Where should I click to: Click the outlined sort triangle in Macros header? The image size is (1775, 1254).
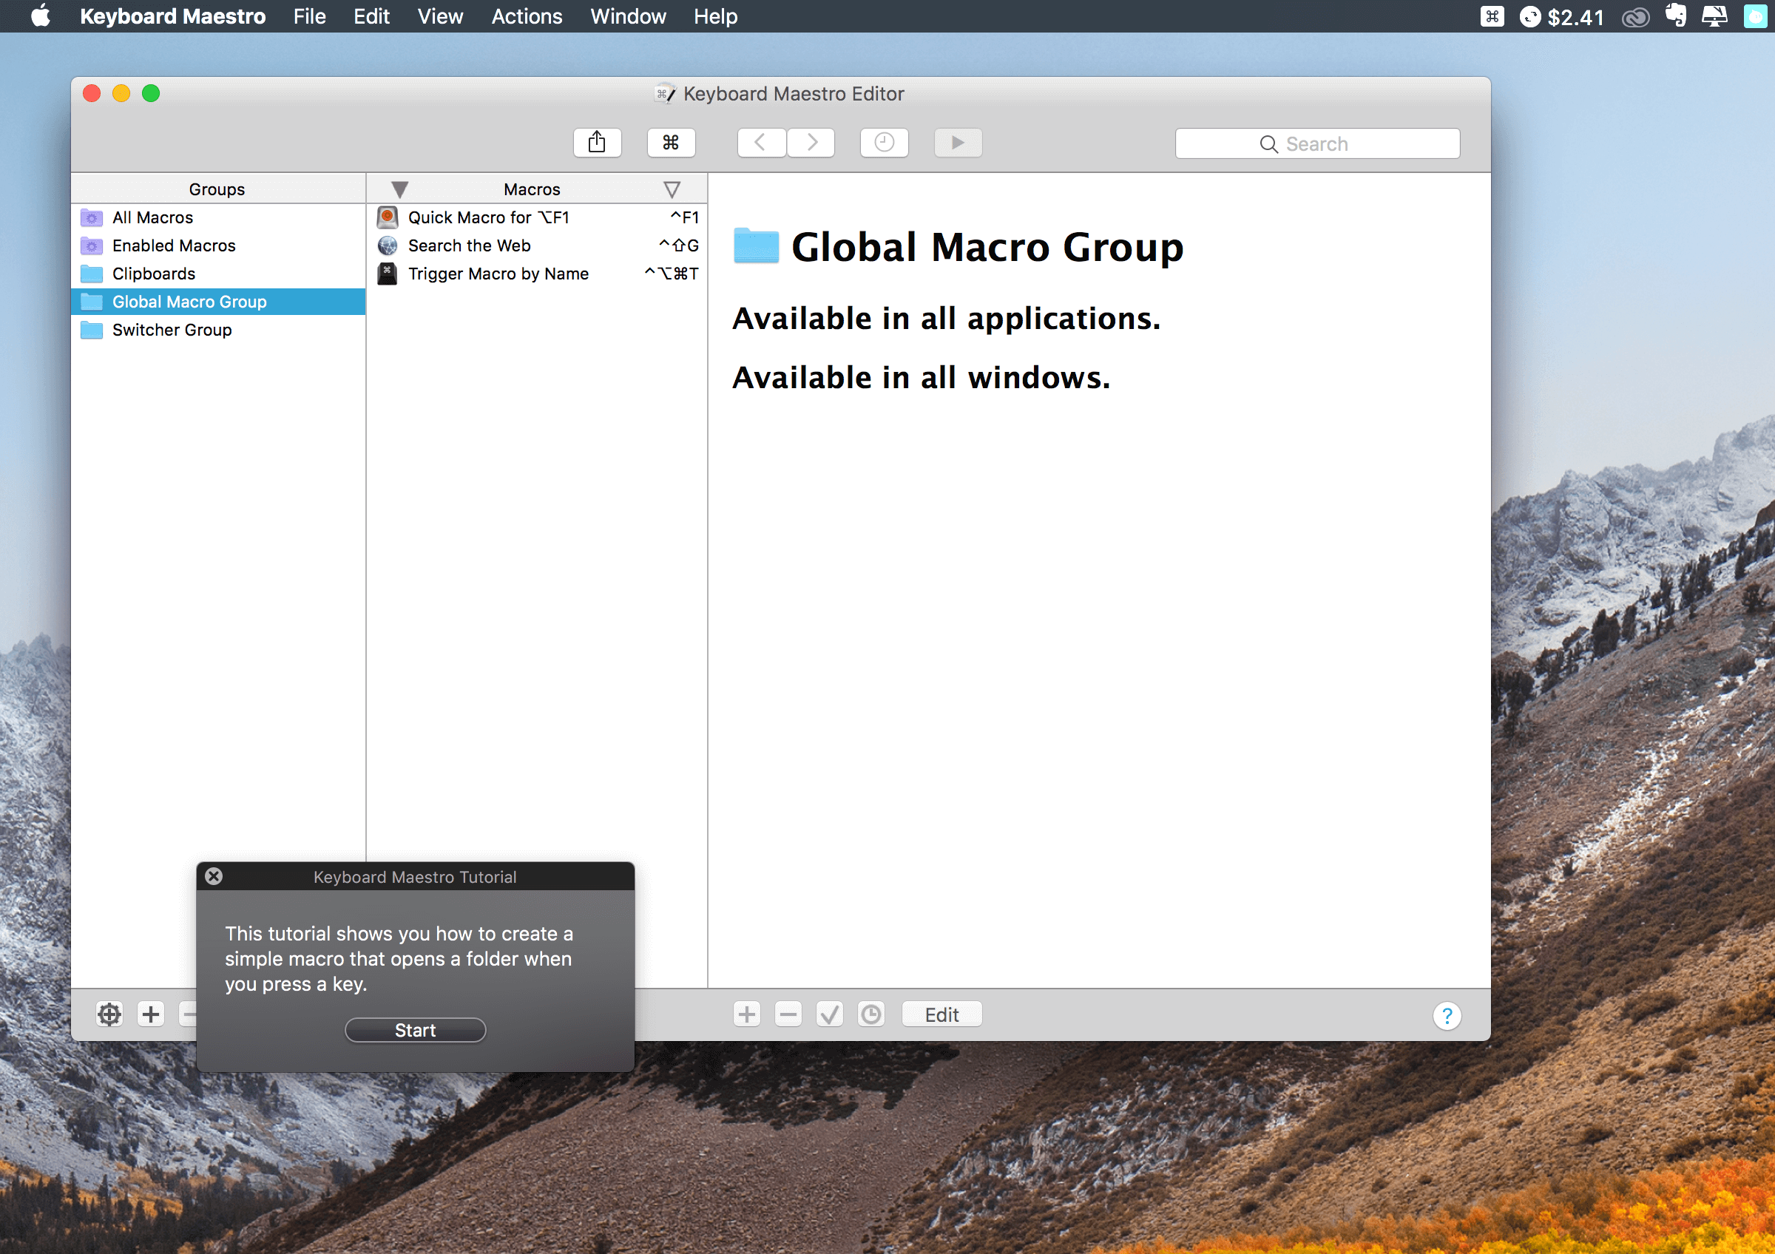(x=672, y=189)
